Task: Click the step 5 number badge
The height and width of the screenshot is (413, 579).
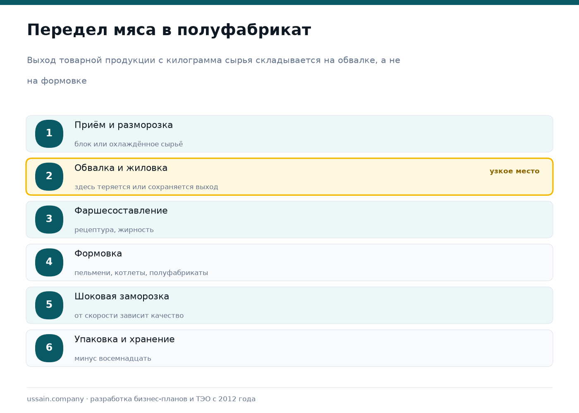Action: tap(49, 305)
